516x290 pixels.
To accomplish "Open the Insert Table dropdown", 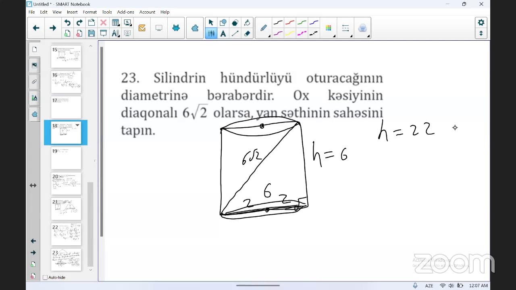I will click(x=116, y=23).
